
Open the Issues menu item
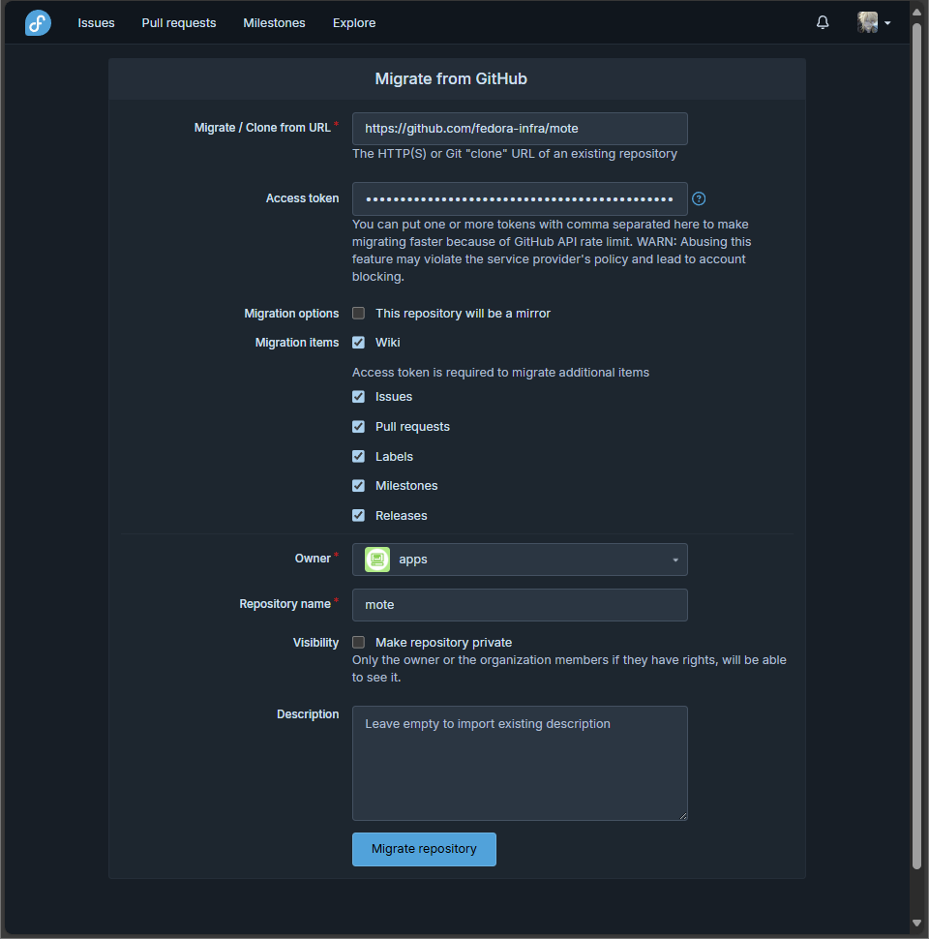click(96, 22)
